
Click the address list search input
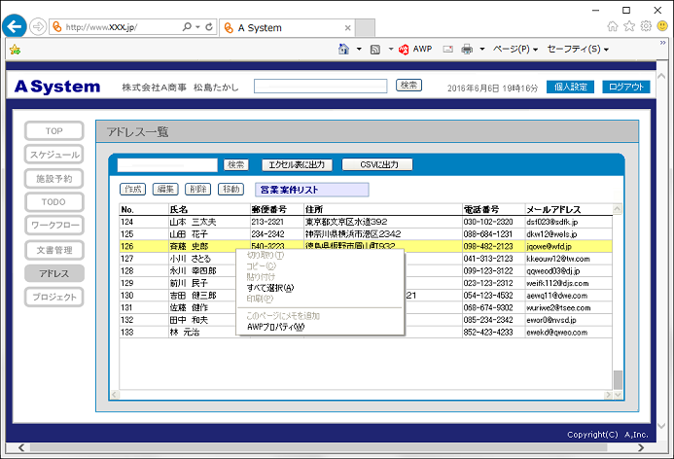pyautogui.click(x=167, y=165)
